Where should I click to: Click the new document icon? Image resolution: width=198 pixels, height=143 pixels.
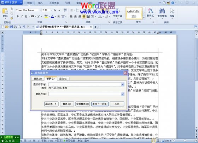click(x=3, y=27)
